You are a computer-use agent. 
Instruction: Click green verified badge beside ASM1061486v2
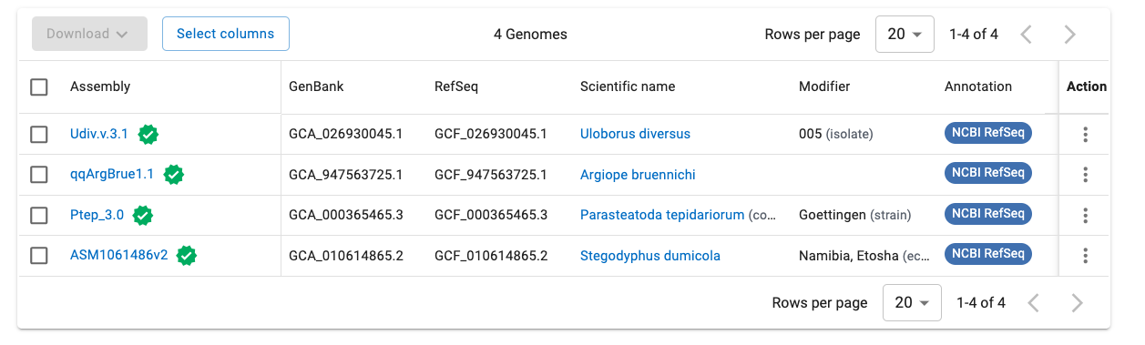tap(187, 256)
